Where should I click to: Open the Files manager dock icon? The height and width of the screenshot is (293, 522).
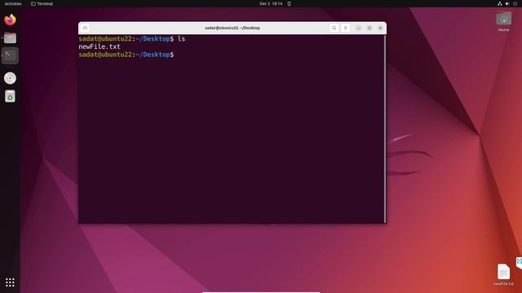pos(10,38)
